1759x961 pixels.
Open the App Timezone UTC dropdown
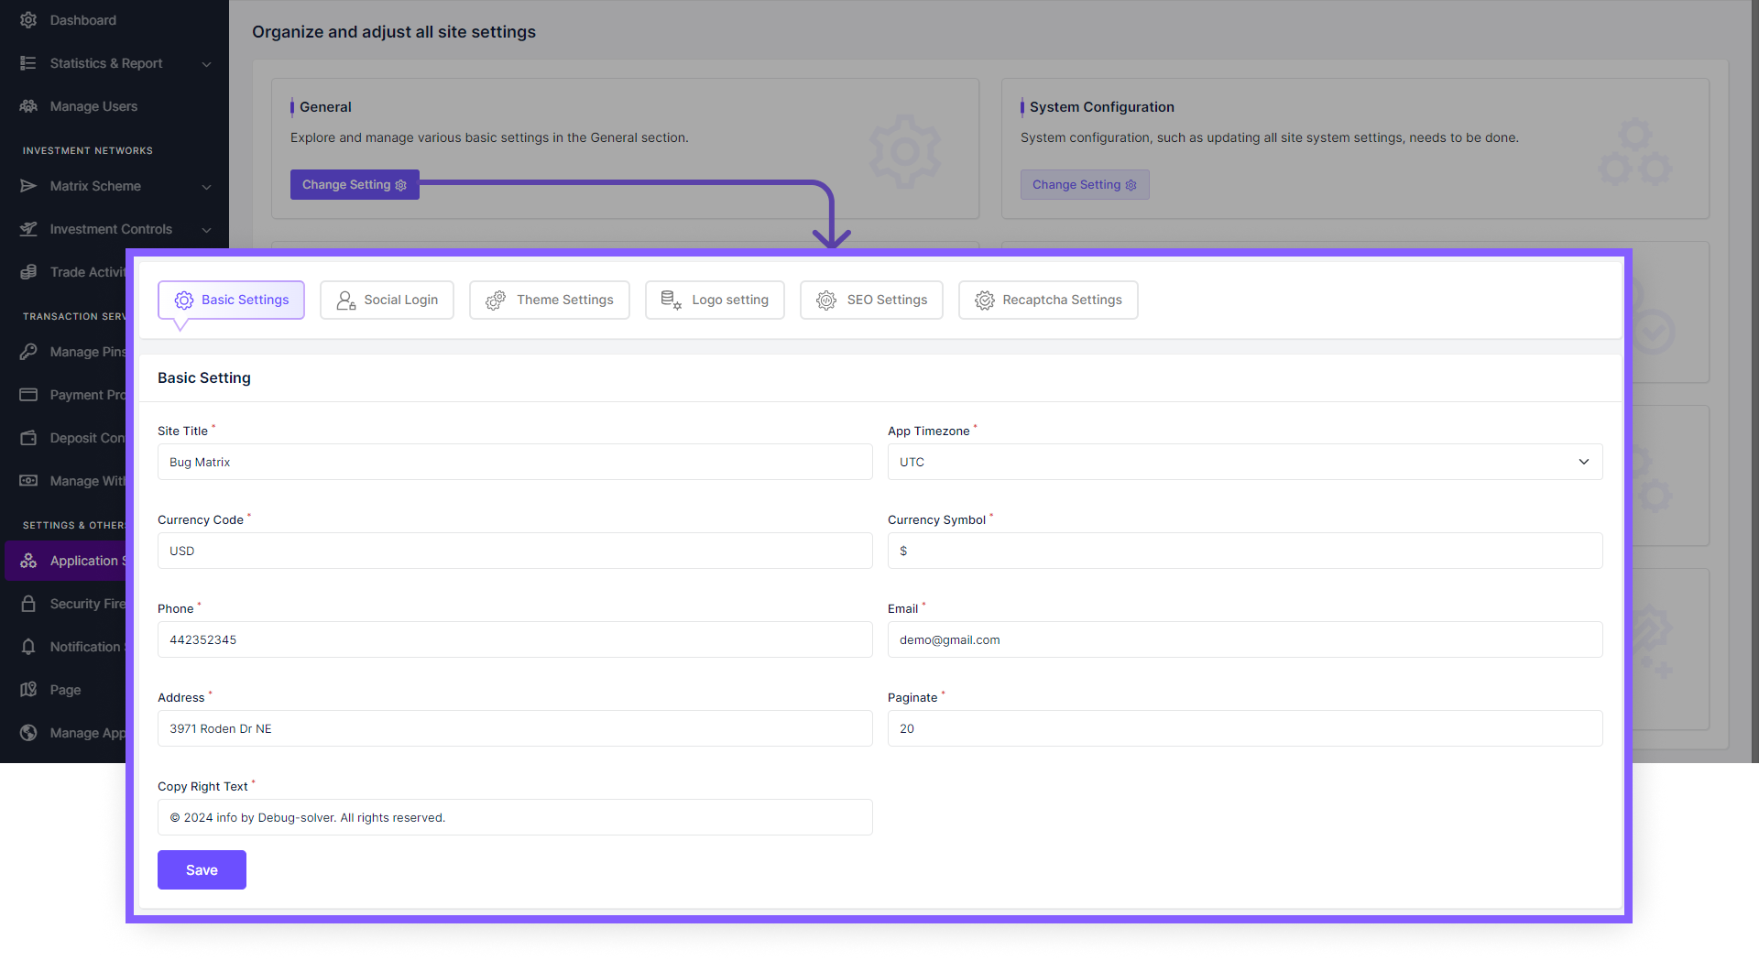[x=1245, y=462]
